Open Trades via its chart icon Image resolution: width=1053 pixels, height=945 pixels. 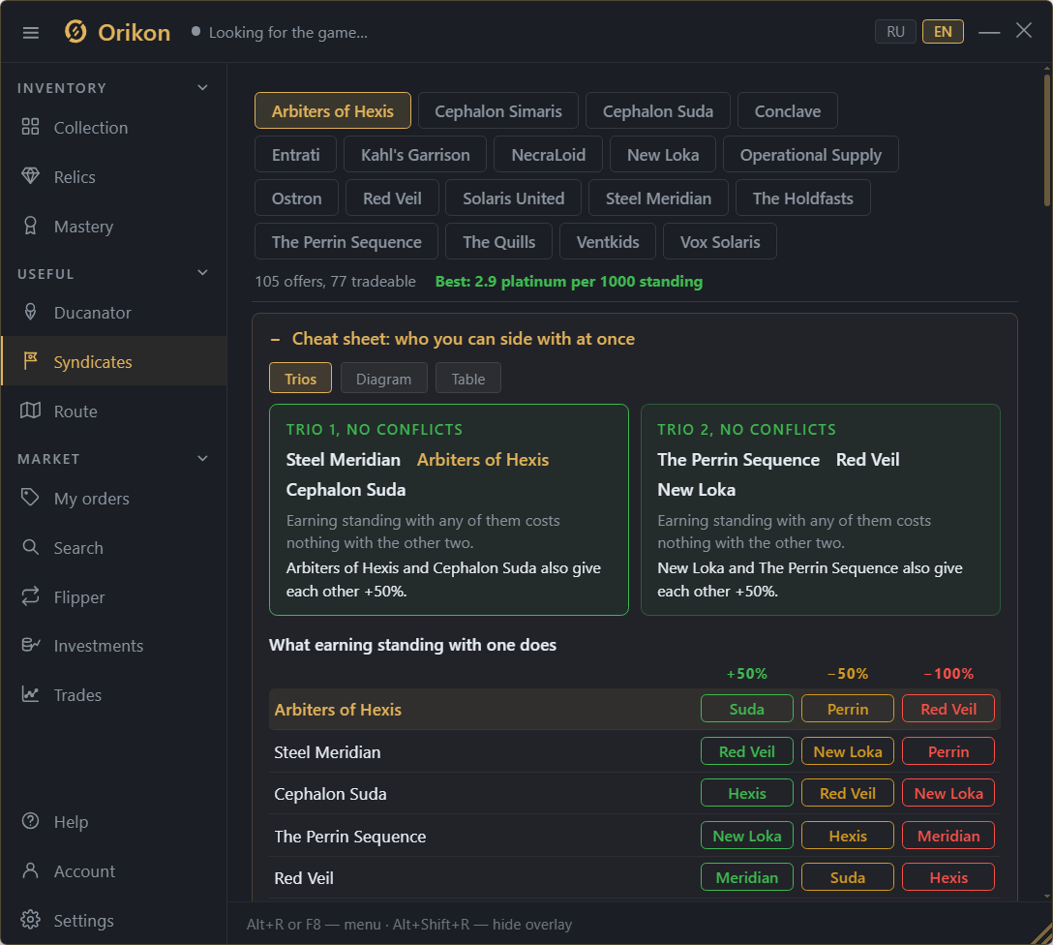pos(30,694)
